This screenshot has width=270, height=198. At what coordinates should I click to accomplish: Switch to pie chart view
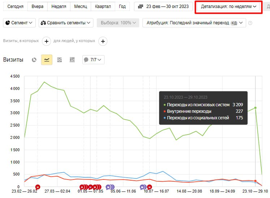(x=34, y=60)
